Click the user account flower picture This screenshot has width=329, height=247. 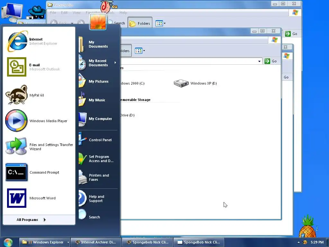[x=98, y=22]
